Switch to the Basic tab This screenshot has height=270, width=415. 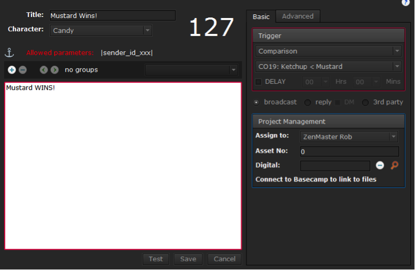[x=261, y=16]
